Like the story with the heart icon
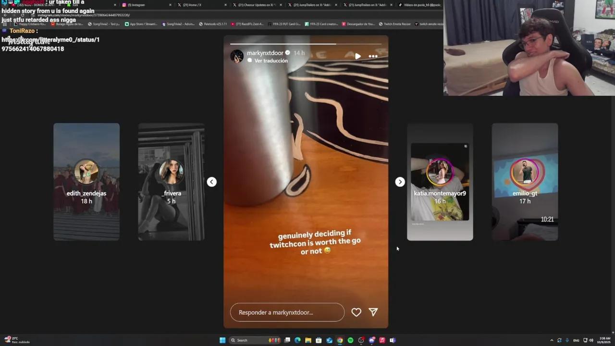This screenshot has height=346, width=615. 356,312
